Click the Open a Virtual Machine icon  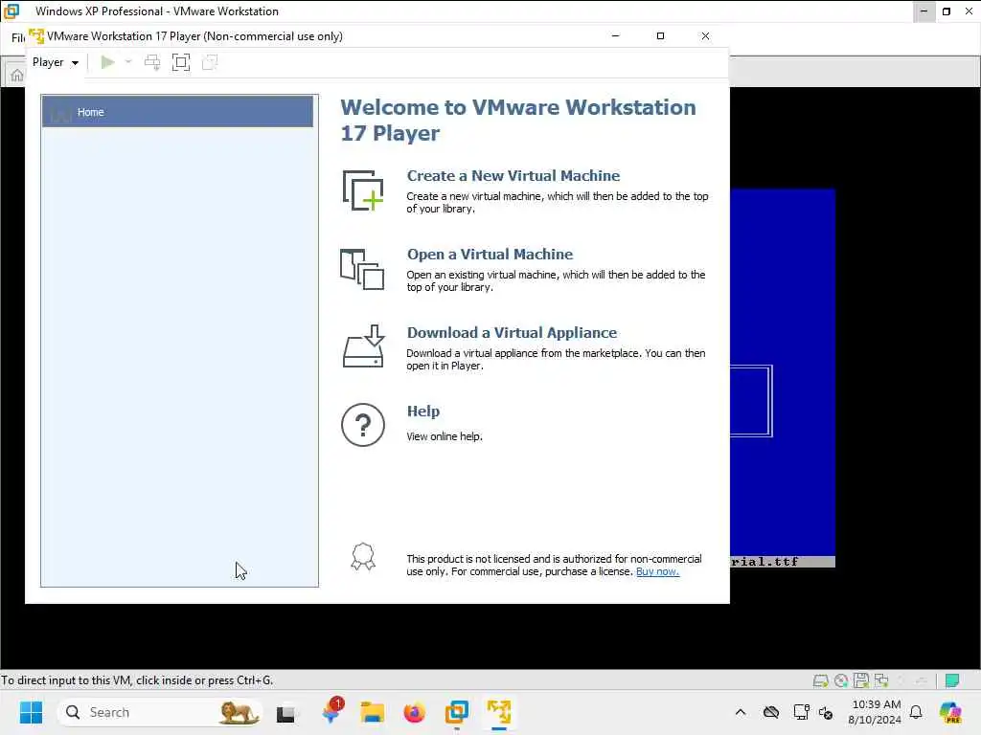tap(362, 269)
